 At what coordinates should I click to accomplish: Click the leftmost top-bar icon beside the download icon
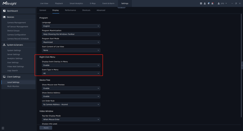201,3
